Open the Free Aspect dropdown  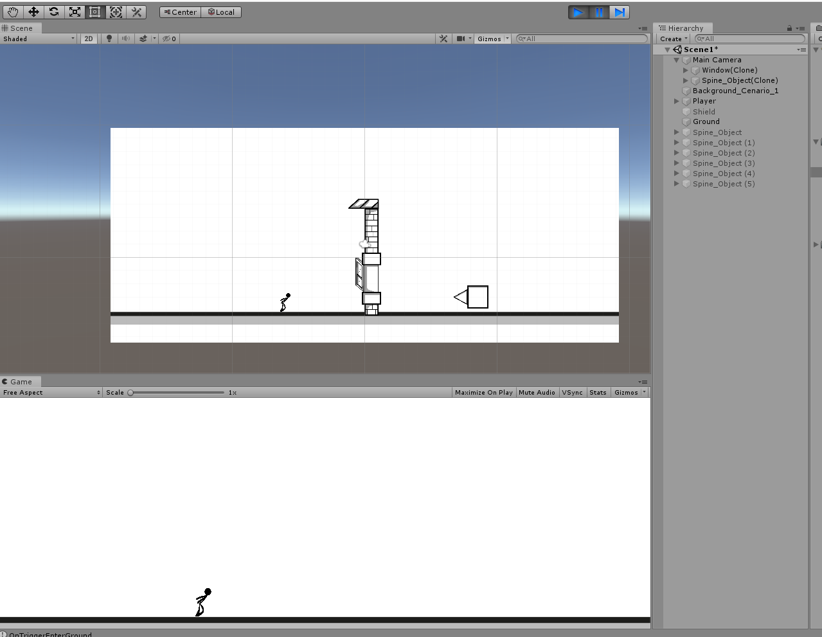point(51,392)
